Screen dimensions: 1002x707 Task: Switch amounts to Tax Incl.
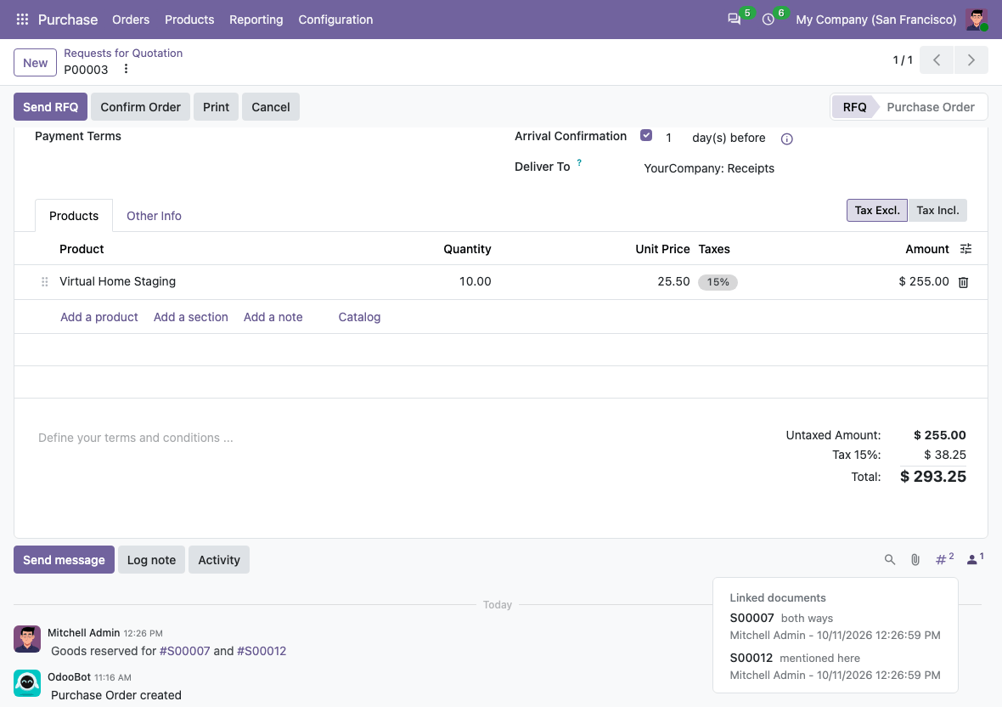[937, 210]
